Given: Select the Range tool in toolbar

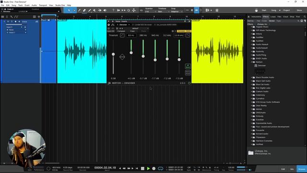Looking at the screenshot, I should (74, 10).
